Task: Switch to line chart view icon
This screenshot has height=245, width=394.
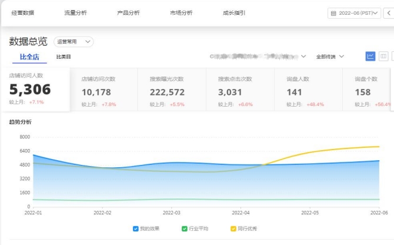Action: click(x=370, y=57)
